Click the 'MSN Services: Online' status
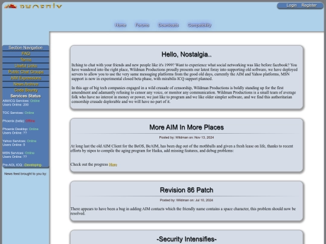 click(19, 153)
